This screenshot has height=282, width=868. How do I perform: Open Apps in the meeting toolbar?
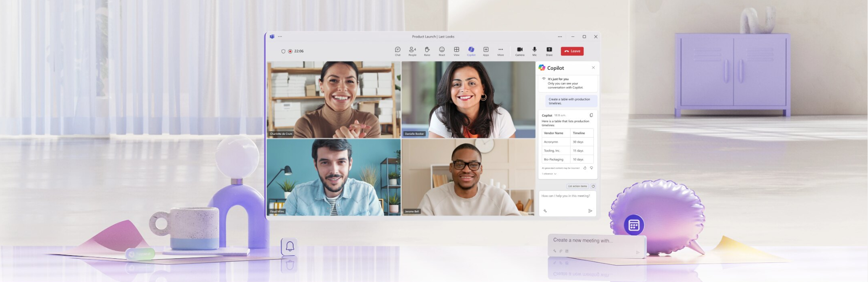(486, 51)
